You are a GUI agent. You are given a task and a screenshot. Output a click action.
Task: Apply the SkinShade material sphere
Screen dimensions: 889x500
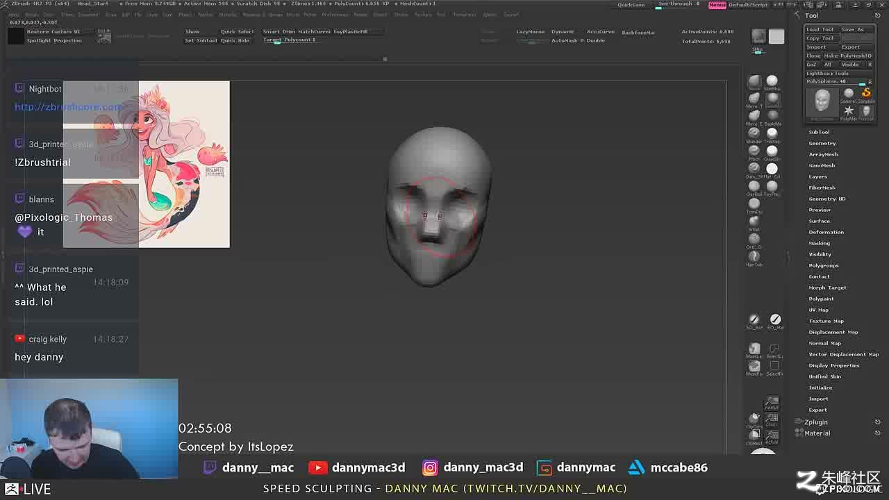tap(772, 81)
